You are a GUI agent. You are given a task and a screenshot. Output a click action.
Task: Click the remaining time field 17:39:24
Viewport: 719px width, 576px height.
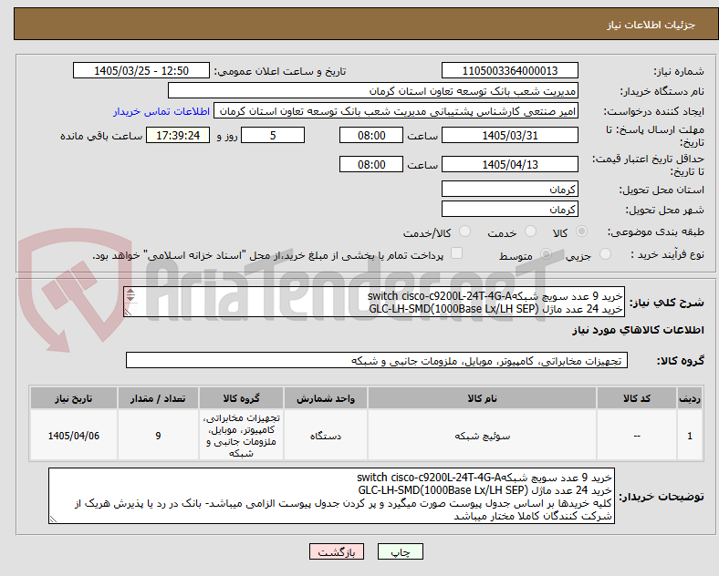tap(178, 135)
